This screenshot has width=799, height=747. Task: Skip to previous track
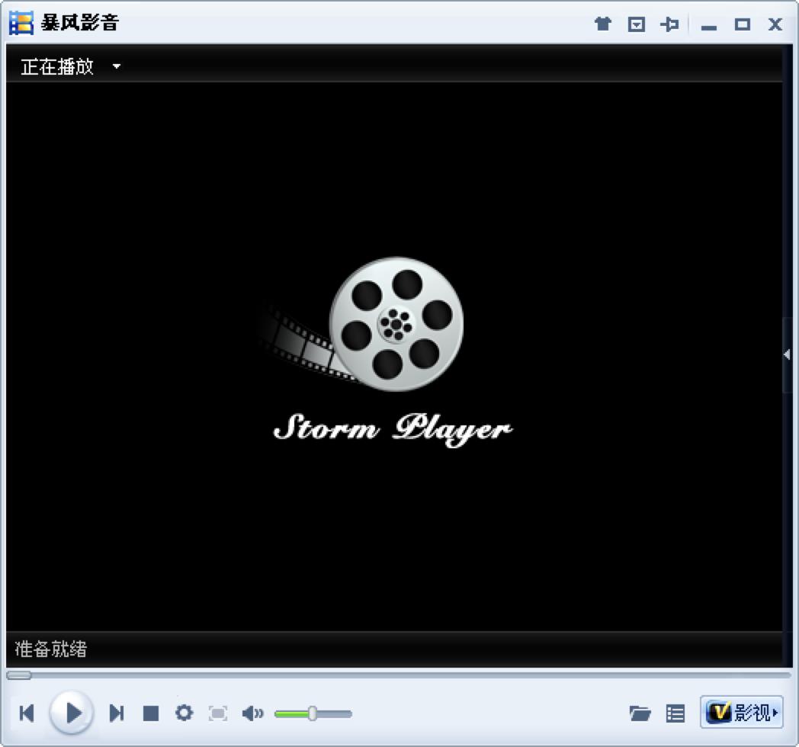click(27, 713)
